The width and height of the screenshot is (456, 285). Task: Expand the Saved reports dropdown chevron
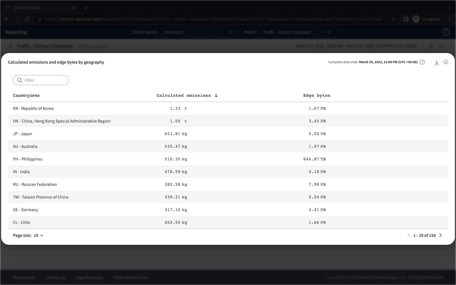click(x=230, y=32)
